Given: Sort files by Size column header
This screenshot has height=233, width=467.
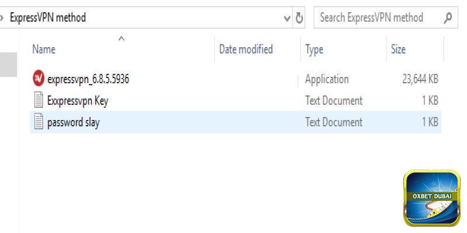Looking at the screenshot, I should pos(398,50).
